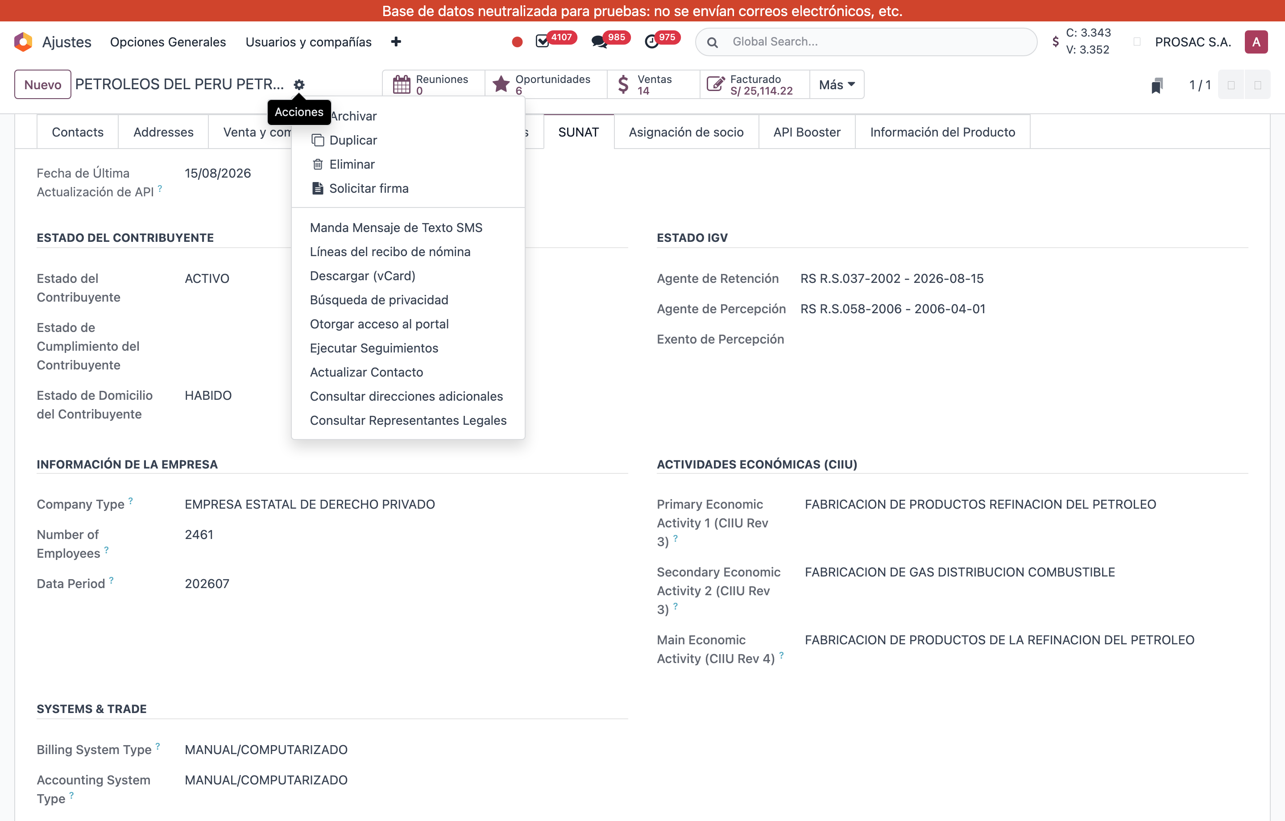1285x821 pixels.
Task: Click record title PETROLEOS DEL PERU PETR...
Action: coord(179,84)
